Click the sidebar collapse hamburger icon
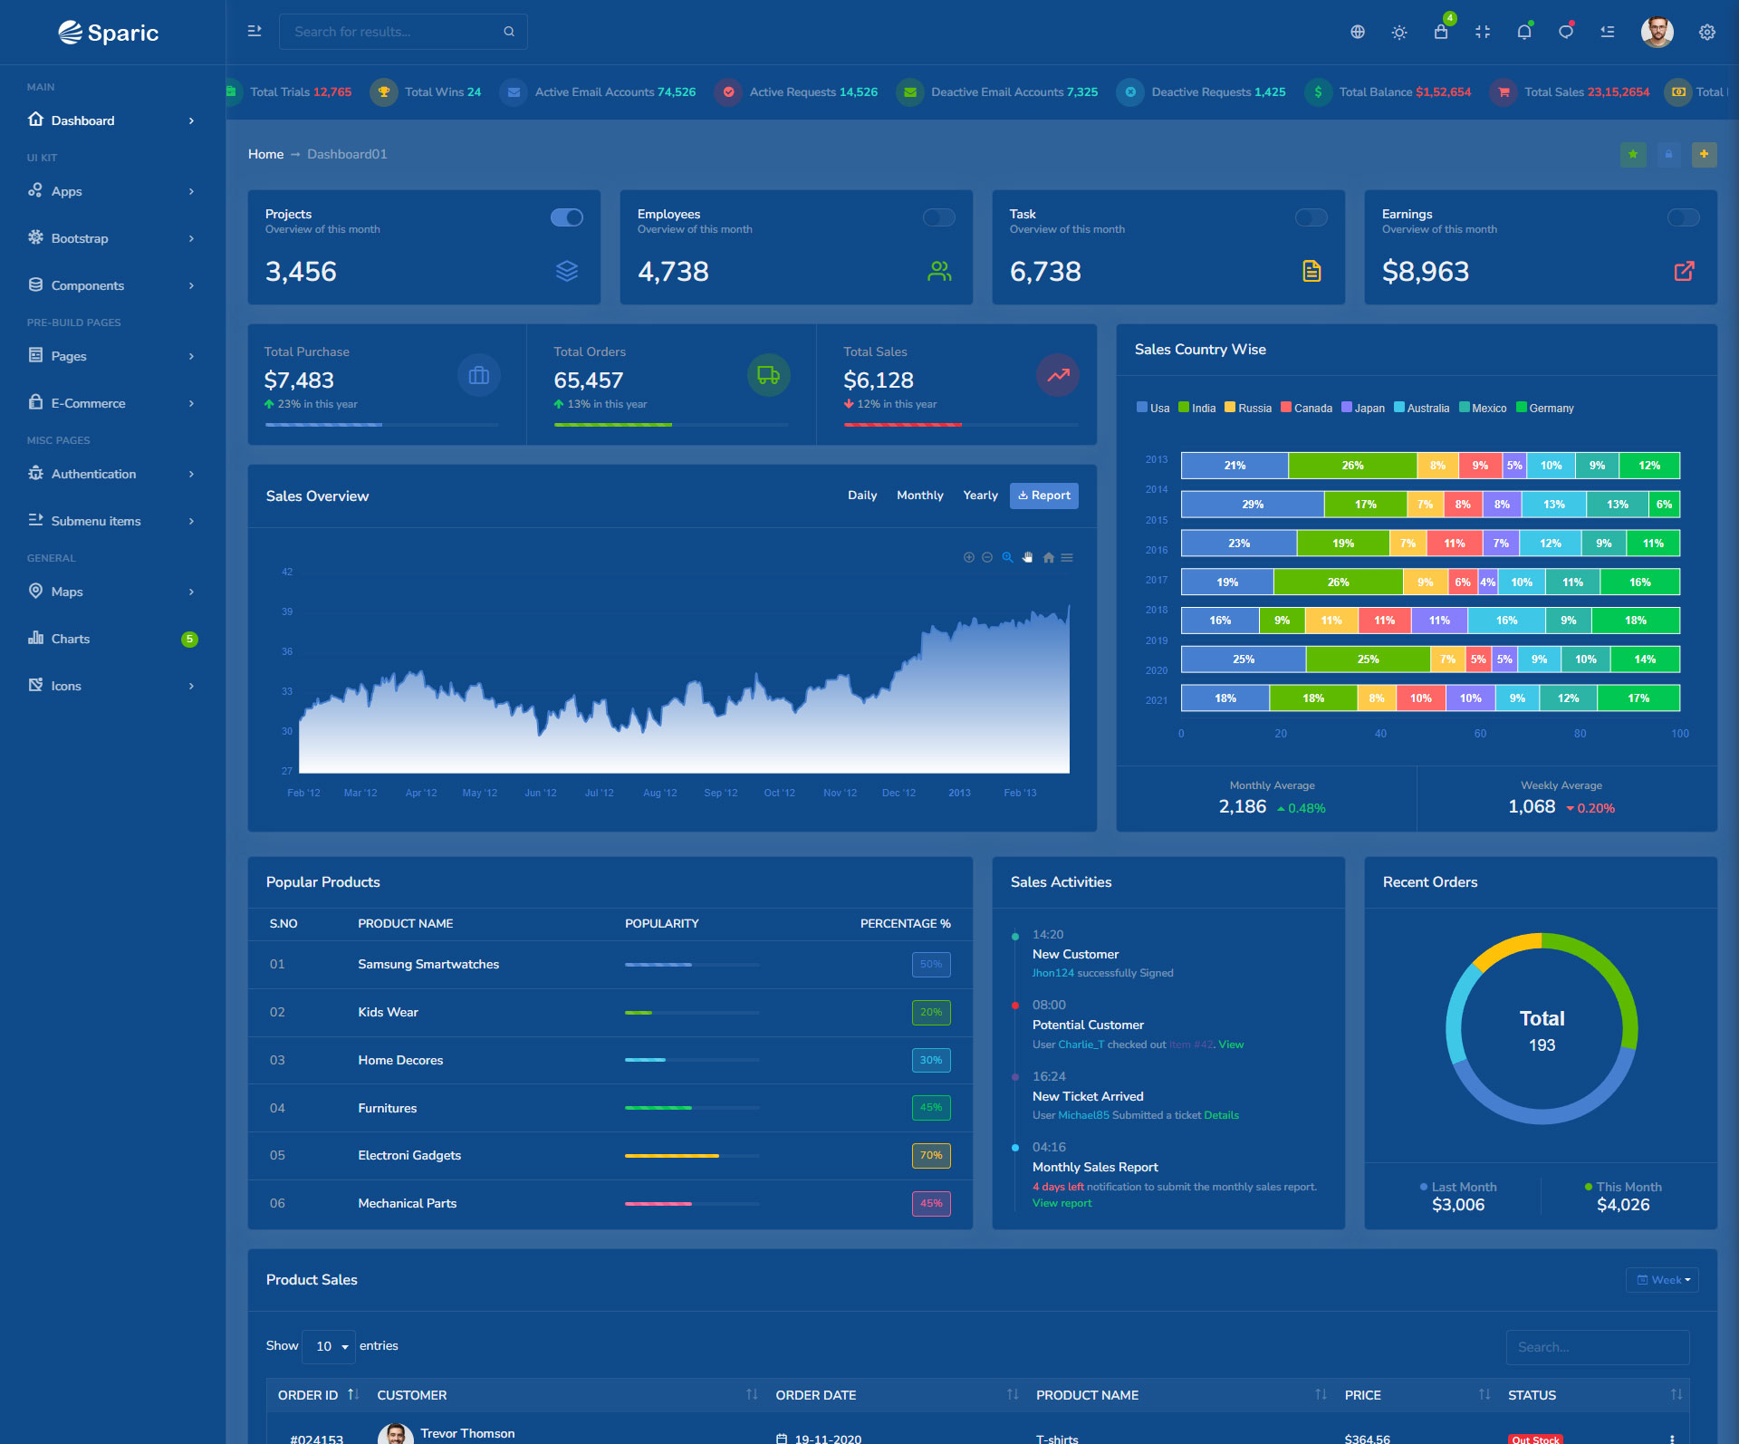Viewport: 1739px width, 1444px height. click(255, 31)
